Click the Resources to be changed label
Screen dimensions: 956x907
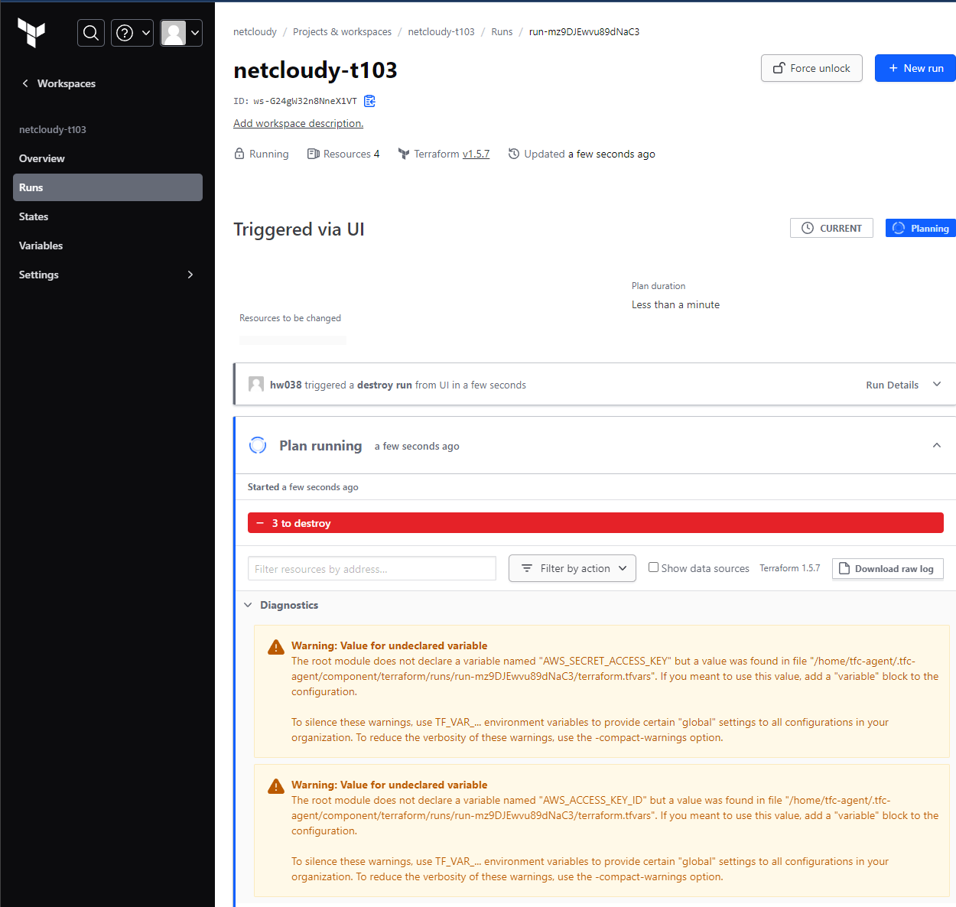[x=290, y=318]
